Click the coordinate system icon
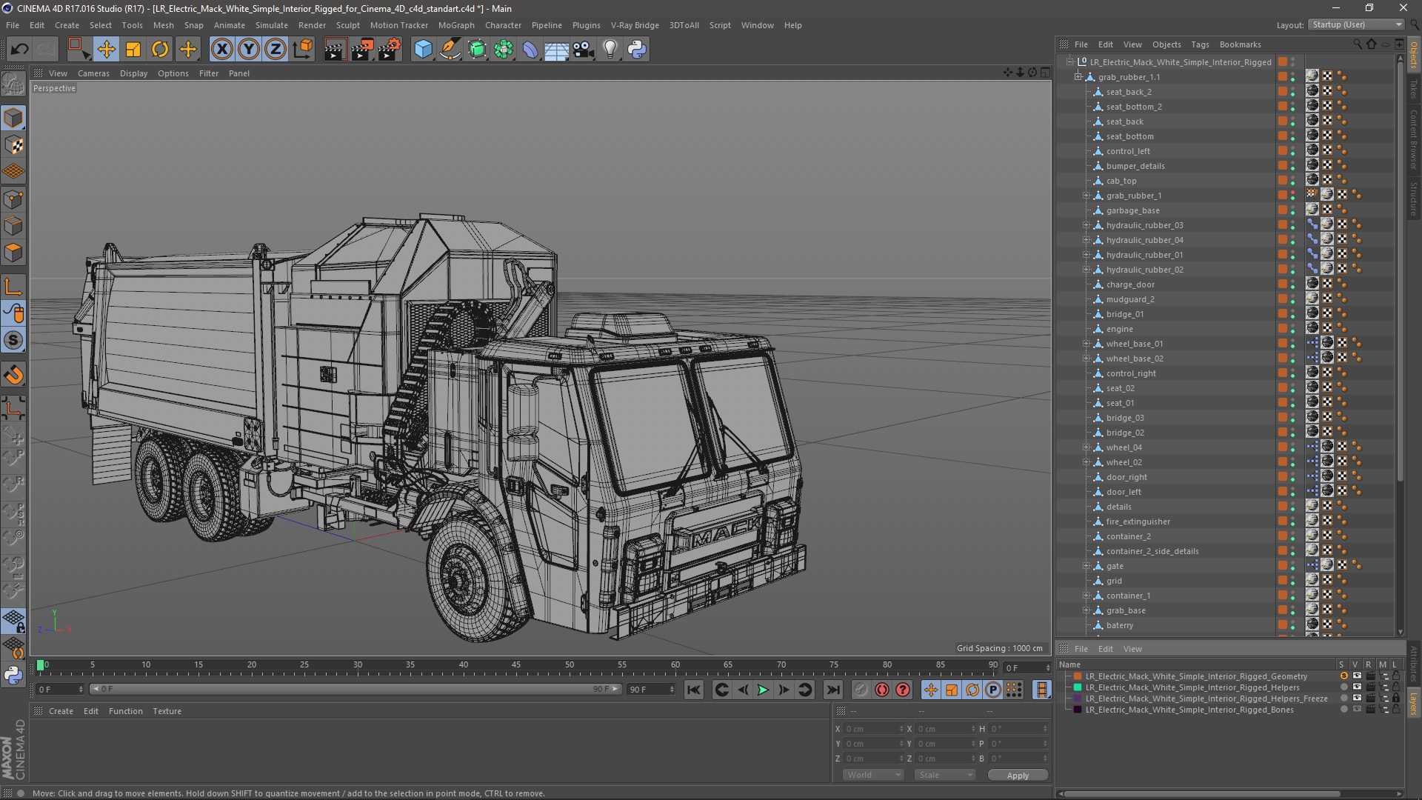The width and height of the screenshot is (1422, 800). [x=303, y=50]
